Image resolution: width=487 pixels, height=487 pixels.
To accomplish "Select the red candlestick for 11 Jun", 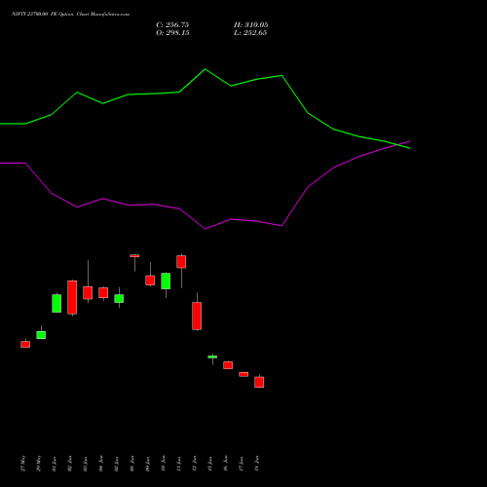I will click(x=181, y=262).
